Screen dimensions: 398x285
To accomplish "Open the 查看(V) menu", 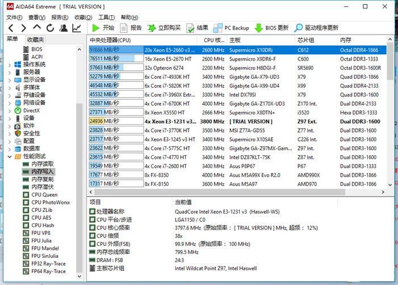I will click(x=37, y=17).
